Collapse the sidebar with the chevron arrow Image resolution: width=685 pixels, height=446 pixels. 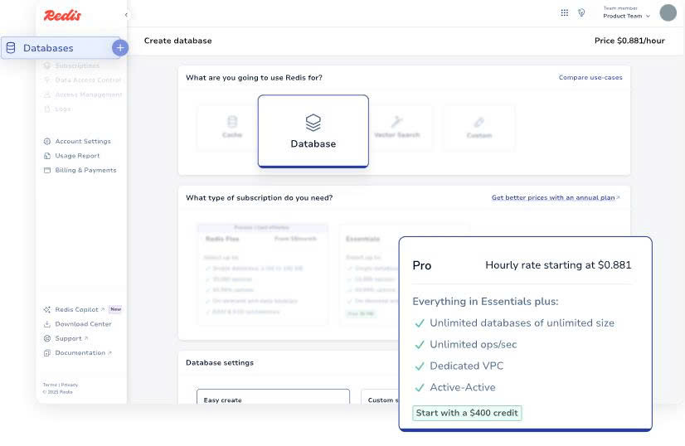pyautogui.click(x=126, y=15)
